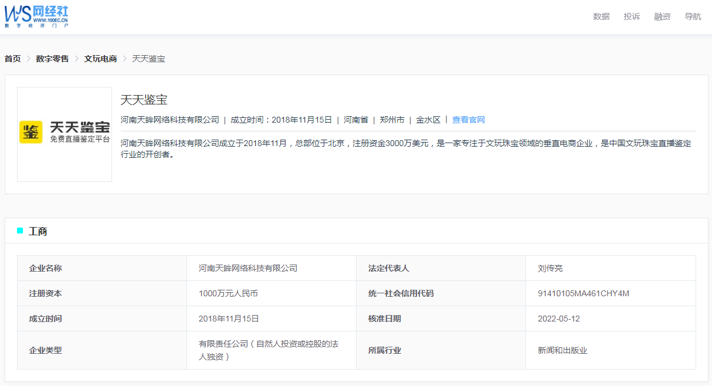Click the 网经社 site logo
Screen dimensions: 712x386
[36, 15]
